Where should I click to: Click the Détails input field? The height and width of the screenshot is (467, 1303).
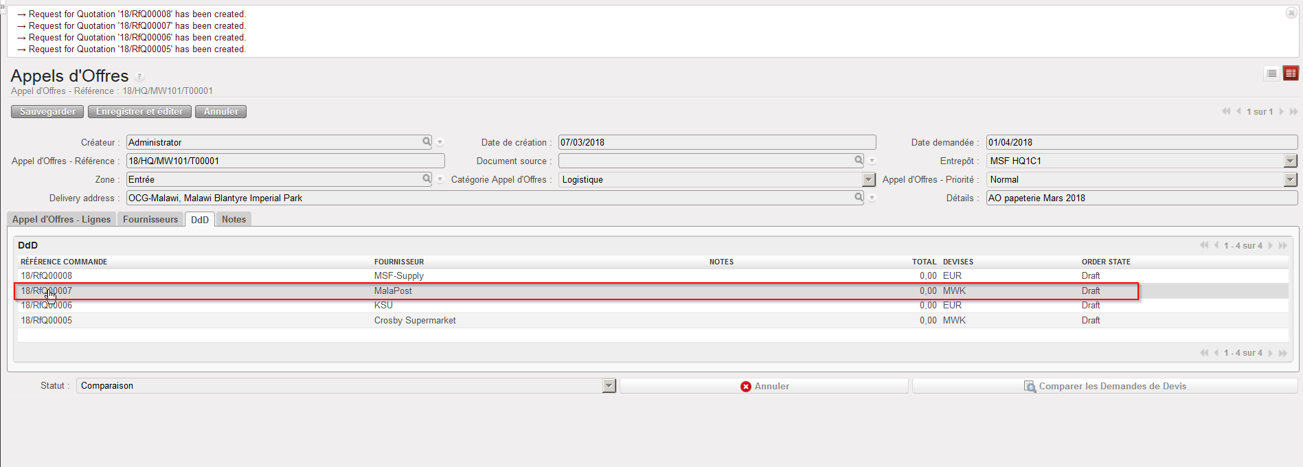point(1141,198)
